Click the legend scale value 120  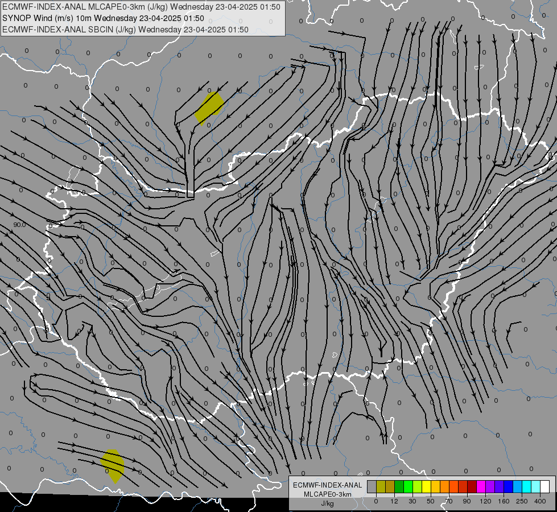tap(486, 501)
